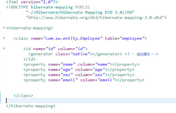176x113 pixels.
Task: Click the DOCTYPE hibernate-mapping PUBLIC line
Action: coord(48,7)
